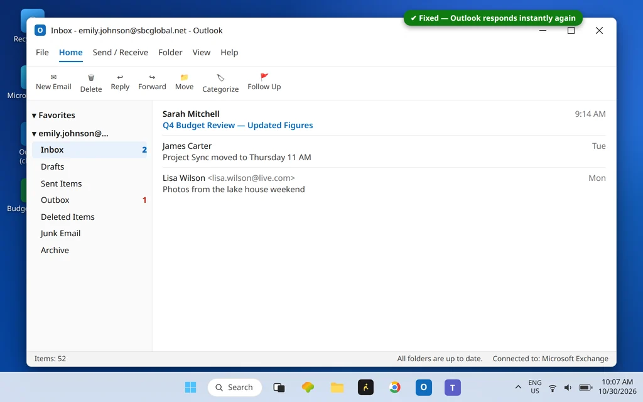Select the Inbox folder
643x402 pixels.
click(x=89, y=149)
